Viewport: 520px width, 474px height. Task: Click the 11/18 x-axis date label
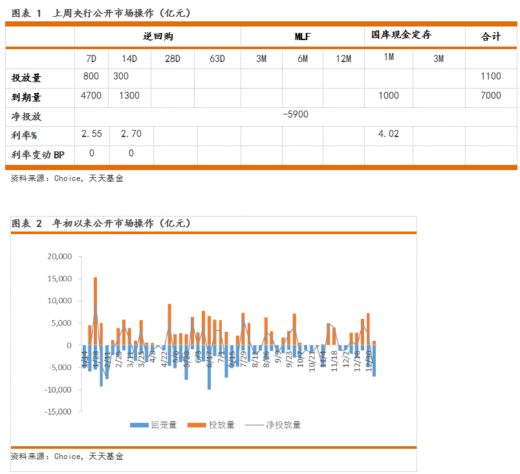334,361
